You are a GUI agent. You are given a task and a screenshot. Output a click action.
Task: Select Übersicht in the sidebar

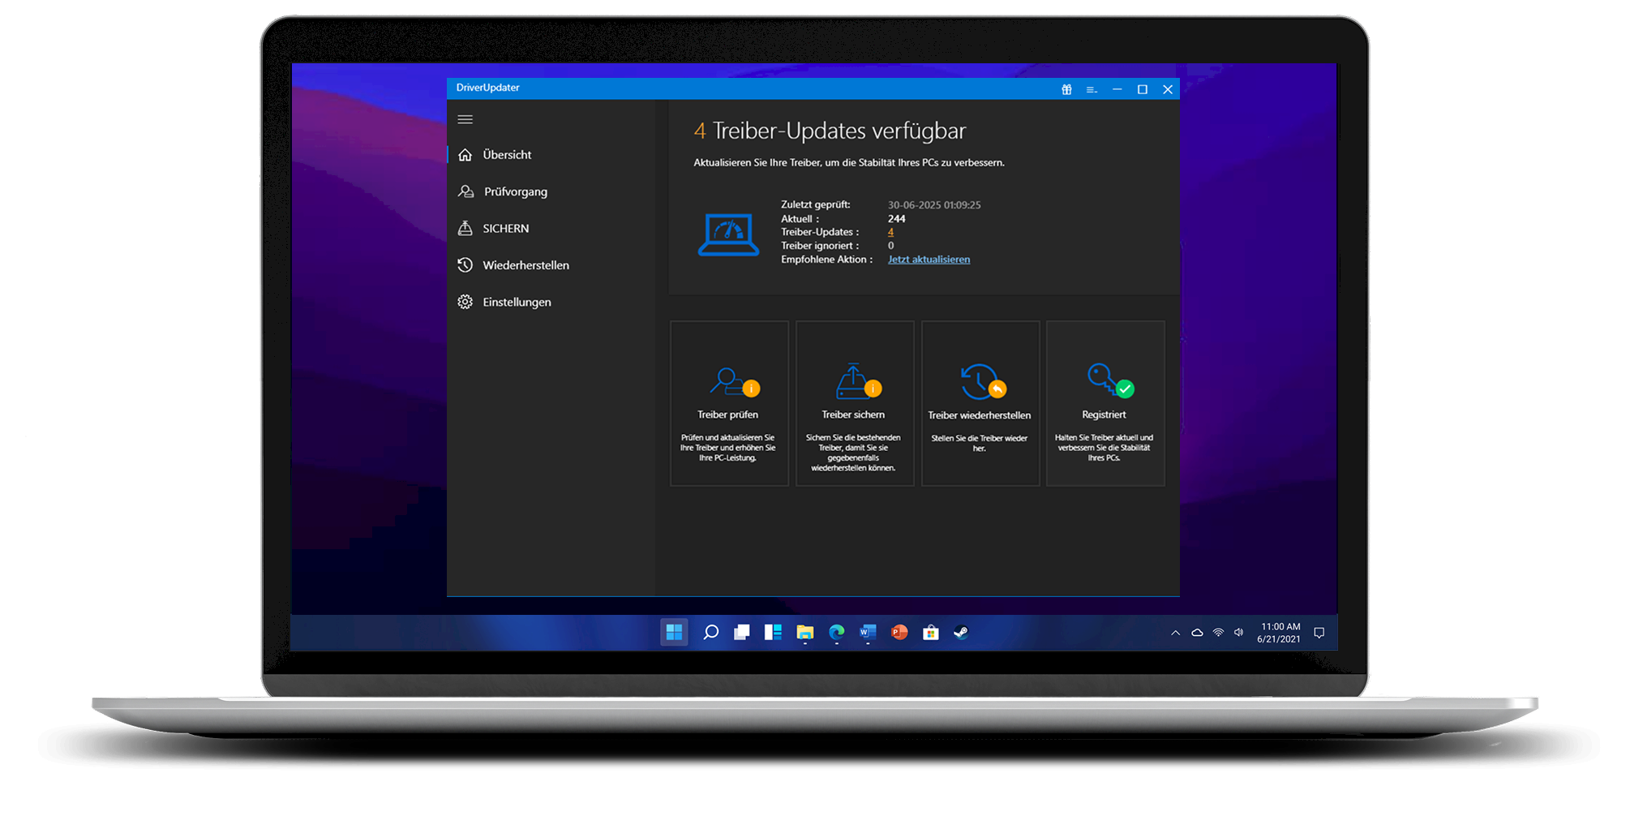[507, 155]
